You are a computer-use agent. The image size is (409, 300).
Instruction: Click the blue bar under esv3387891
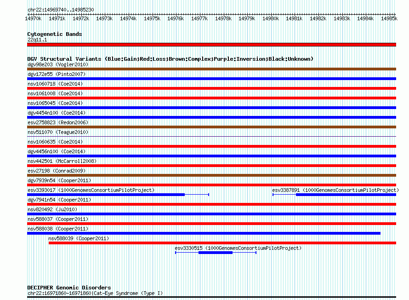(346, 195)
